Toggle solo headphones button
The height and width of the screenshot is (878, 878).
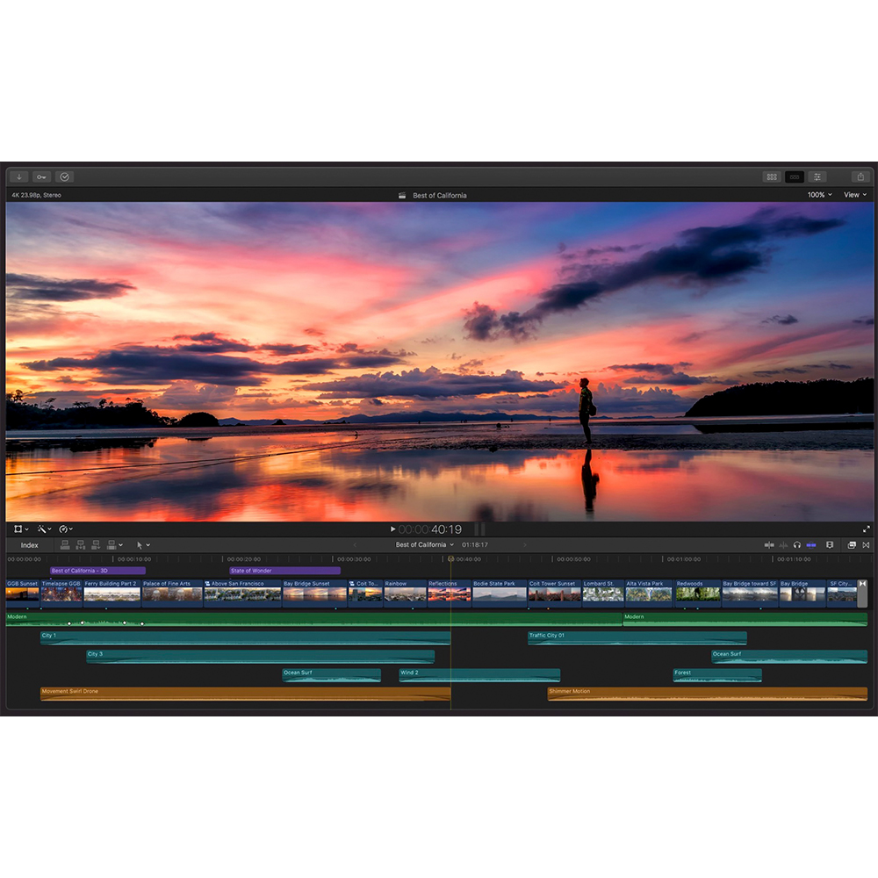(797, 545)
